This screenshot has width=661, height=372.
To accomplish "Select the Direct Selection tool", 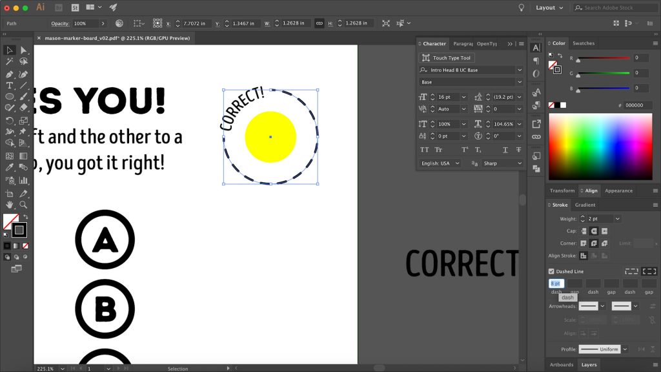I will 24,50.
